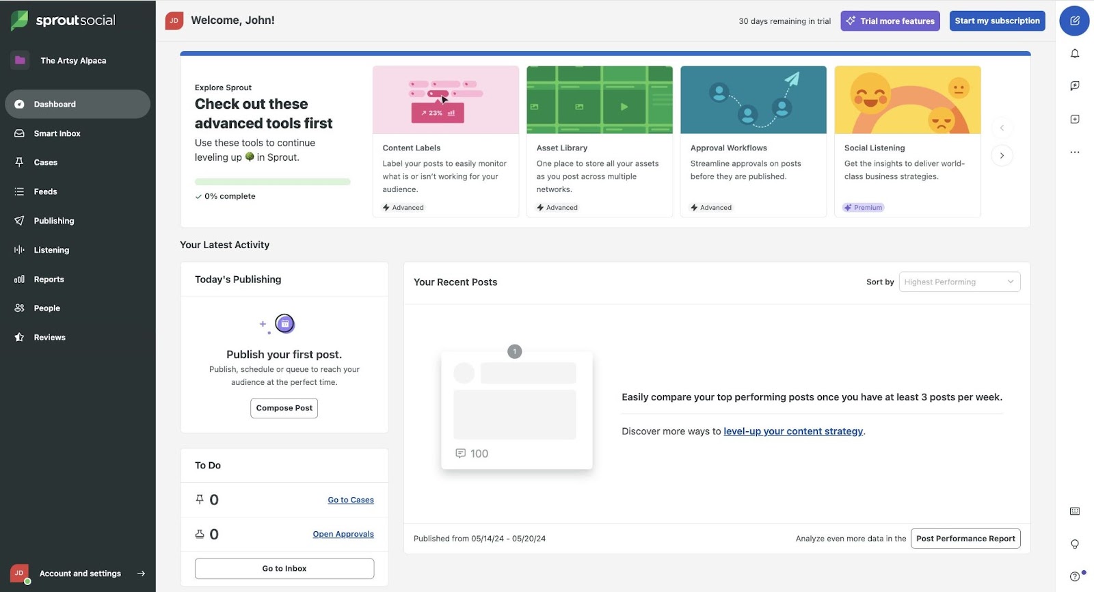The image size is (1094, 592).
Task: Click the Cases pin icon
Action: tap(19, 162)
